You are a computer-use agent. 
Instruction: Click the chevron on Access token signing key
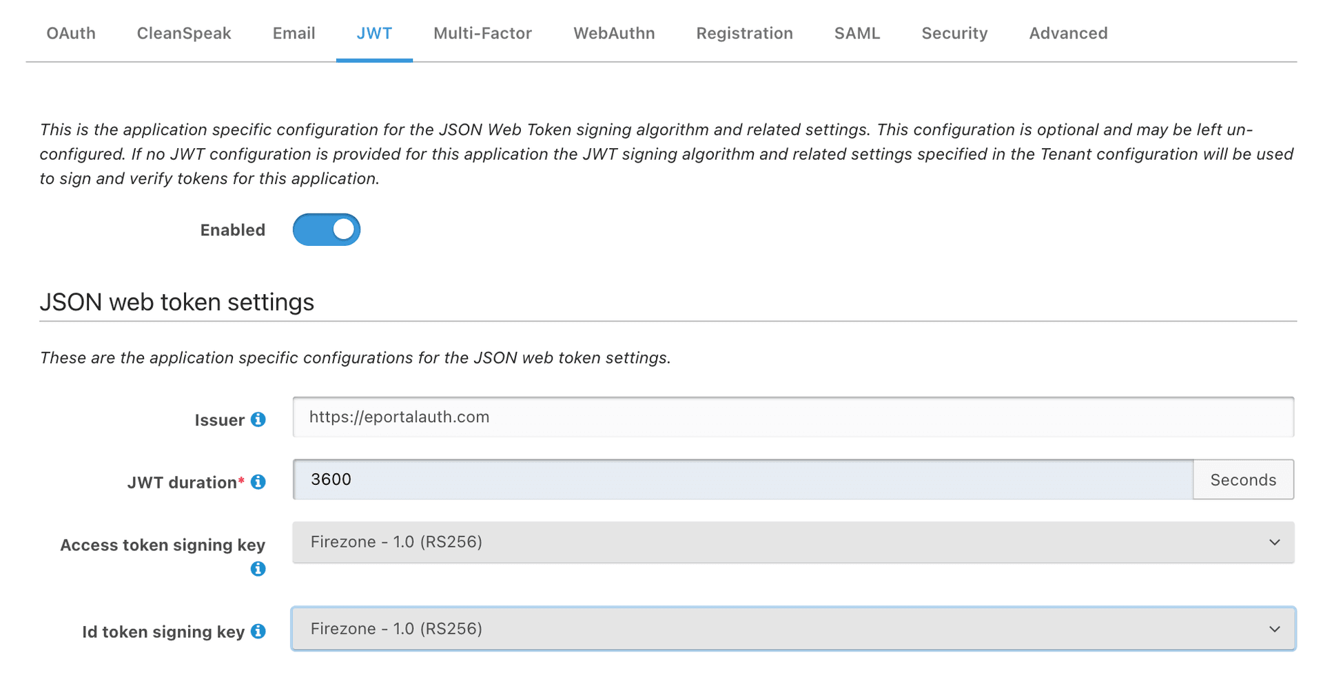point(1273,542)
